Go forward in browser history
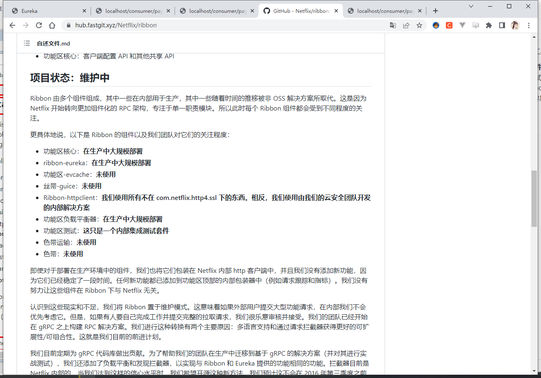Image resolution: width=541 pixels, height=378 pixels. click(x=26, y=25)
